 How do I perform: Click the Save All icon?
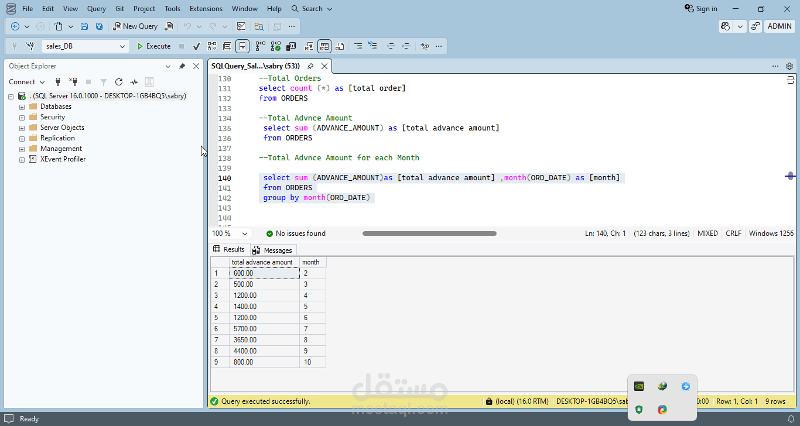(100, 26)
